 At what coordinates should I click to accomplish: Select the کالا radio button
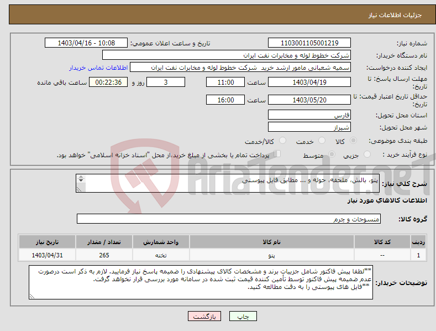click(353, 141)
